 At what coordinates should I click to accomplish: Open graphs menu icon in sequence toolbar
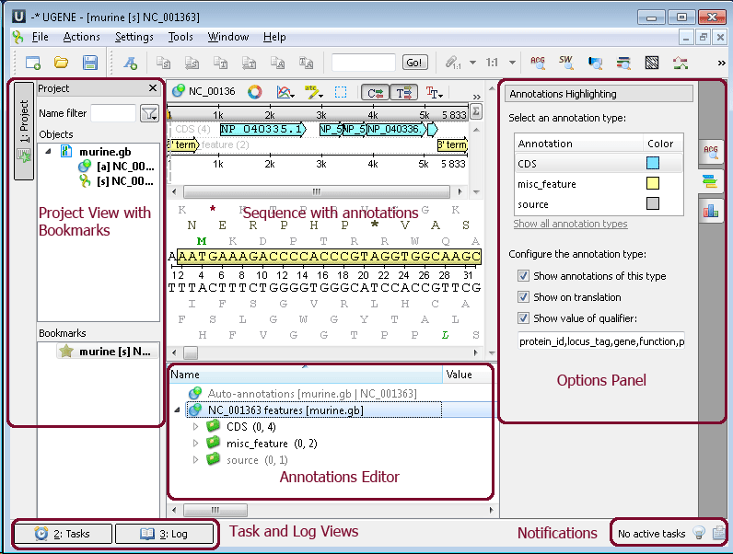click(x=285, y=92)
